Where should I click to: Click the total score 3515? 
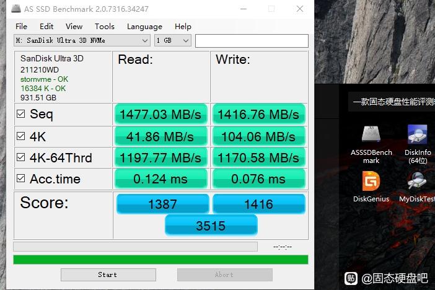[211, 226]
